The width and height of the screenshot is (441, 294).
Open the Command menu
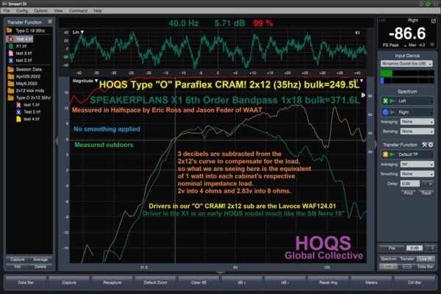point(78,11)
